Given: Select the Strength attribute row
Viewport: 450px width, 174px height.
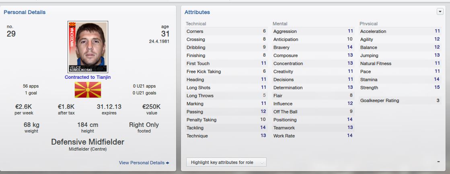Looking at the screenshot, I should [x=399, y=88].
